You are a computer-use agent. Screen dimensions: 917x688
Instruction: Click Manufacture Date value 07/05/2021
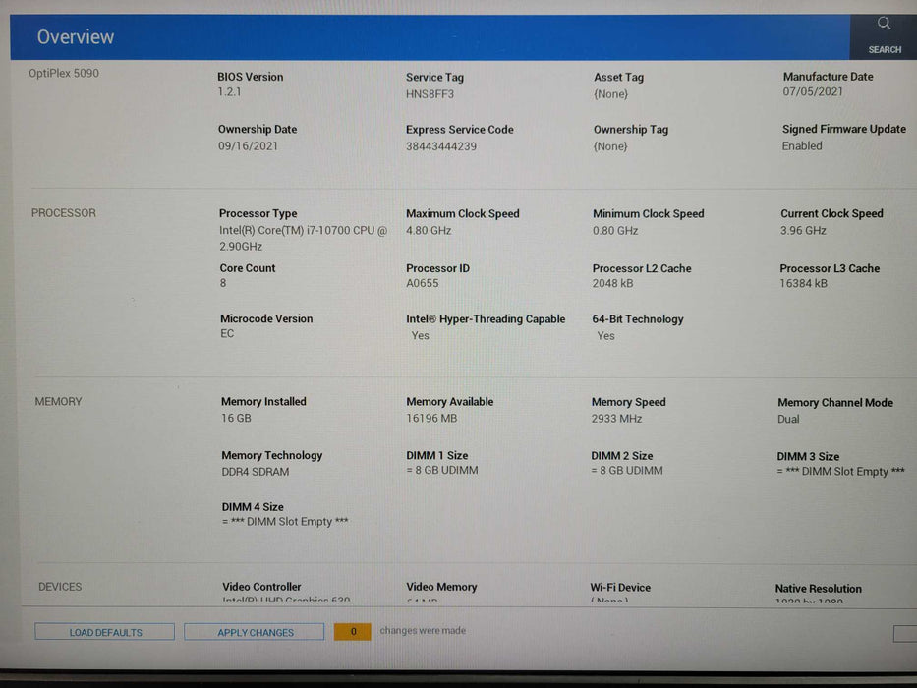813,91
